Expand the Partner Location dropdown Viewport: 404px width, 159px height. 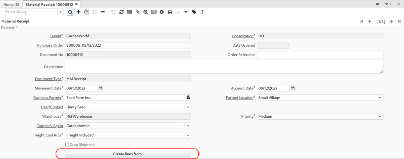pos(380,98)
